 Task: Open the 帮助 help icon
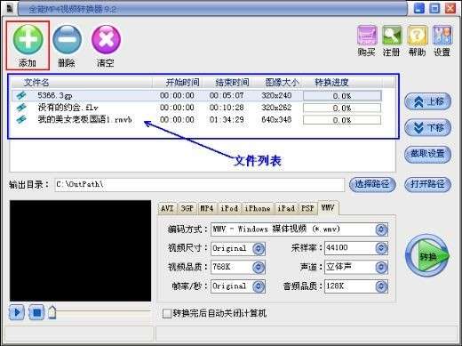click(417, 36)
